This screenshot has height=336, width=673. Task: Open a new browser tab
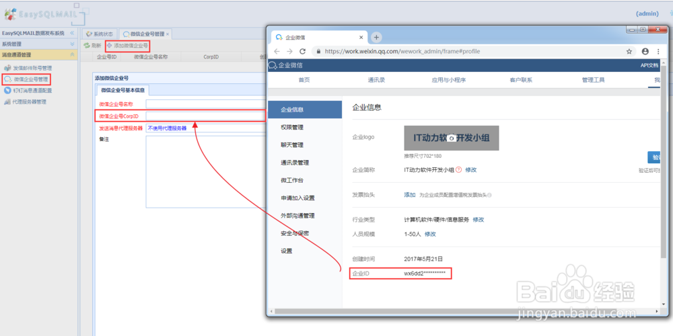[376, 37]
